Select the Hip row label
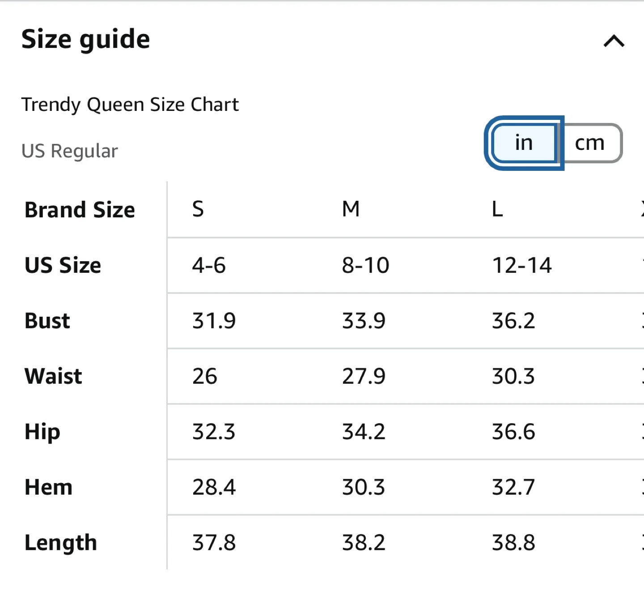Image resolution: width=644 pixels, height=594 pixels. 42,432
